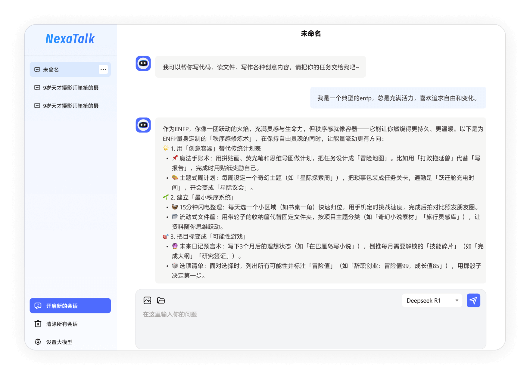Click the open folder file icon
This screenshot has width=530, height=377.
[161, 300]
